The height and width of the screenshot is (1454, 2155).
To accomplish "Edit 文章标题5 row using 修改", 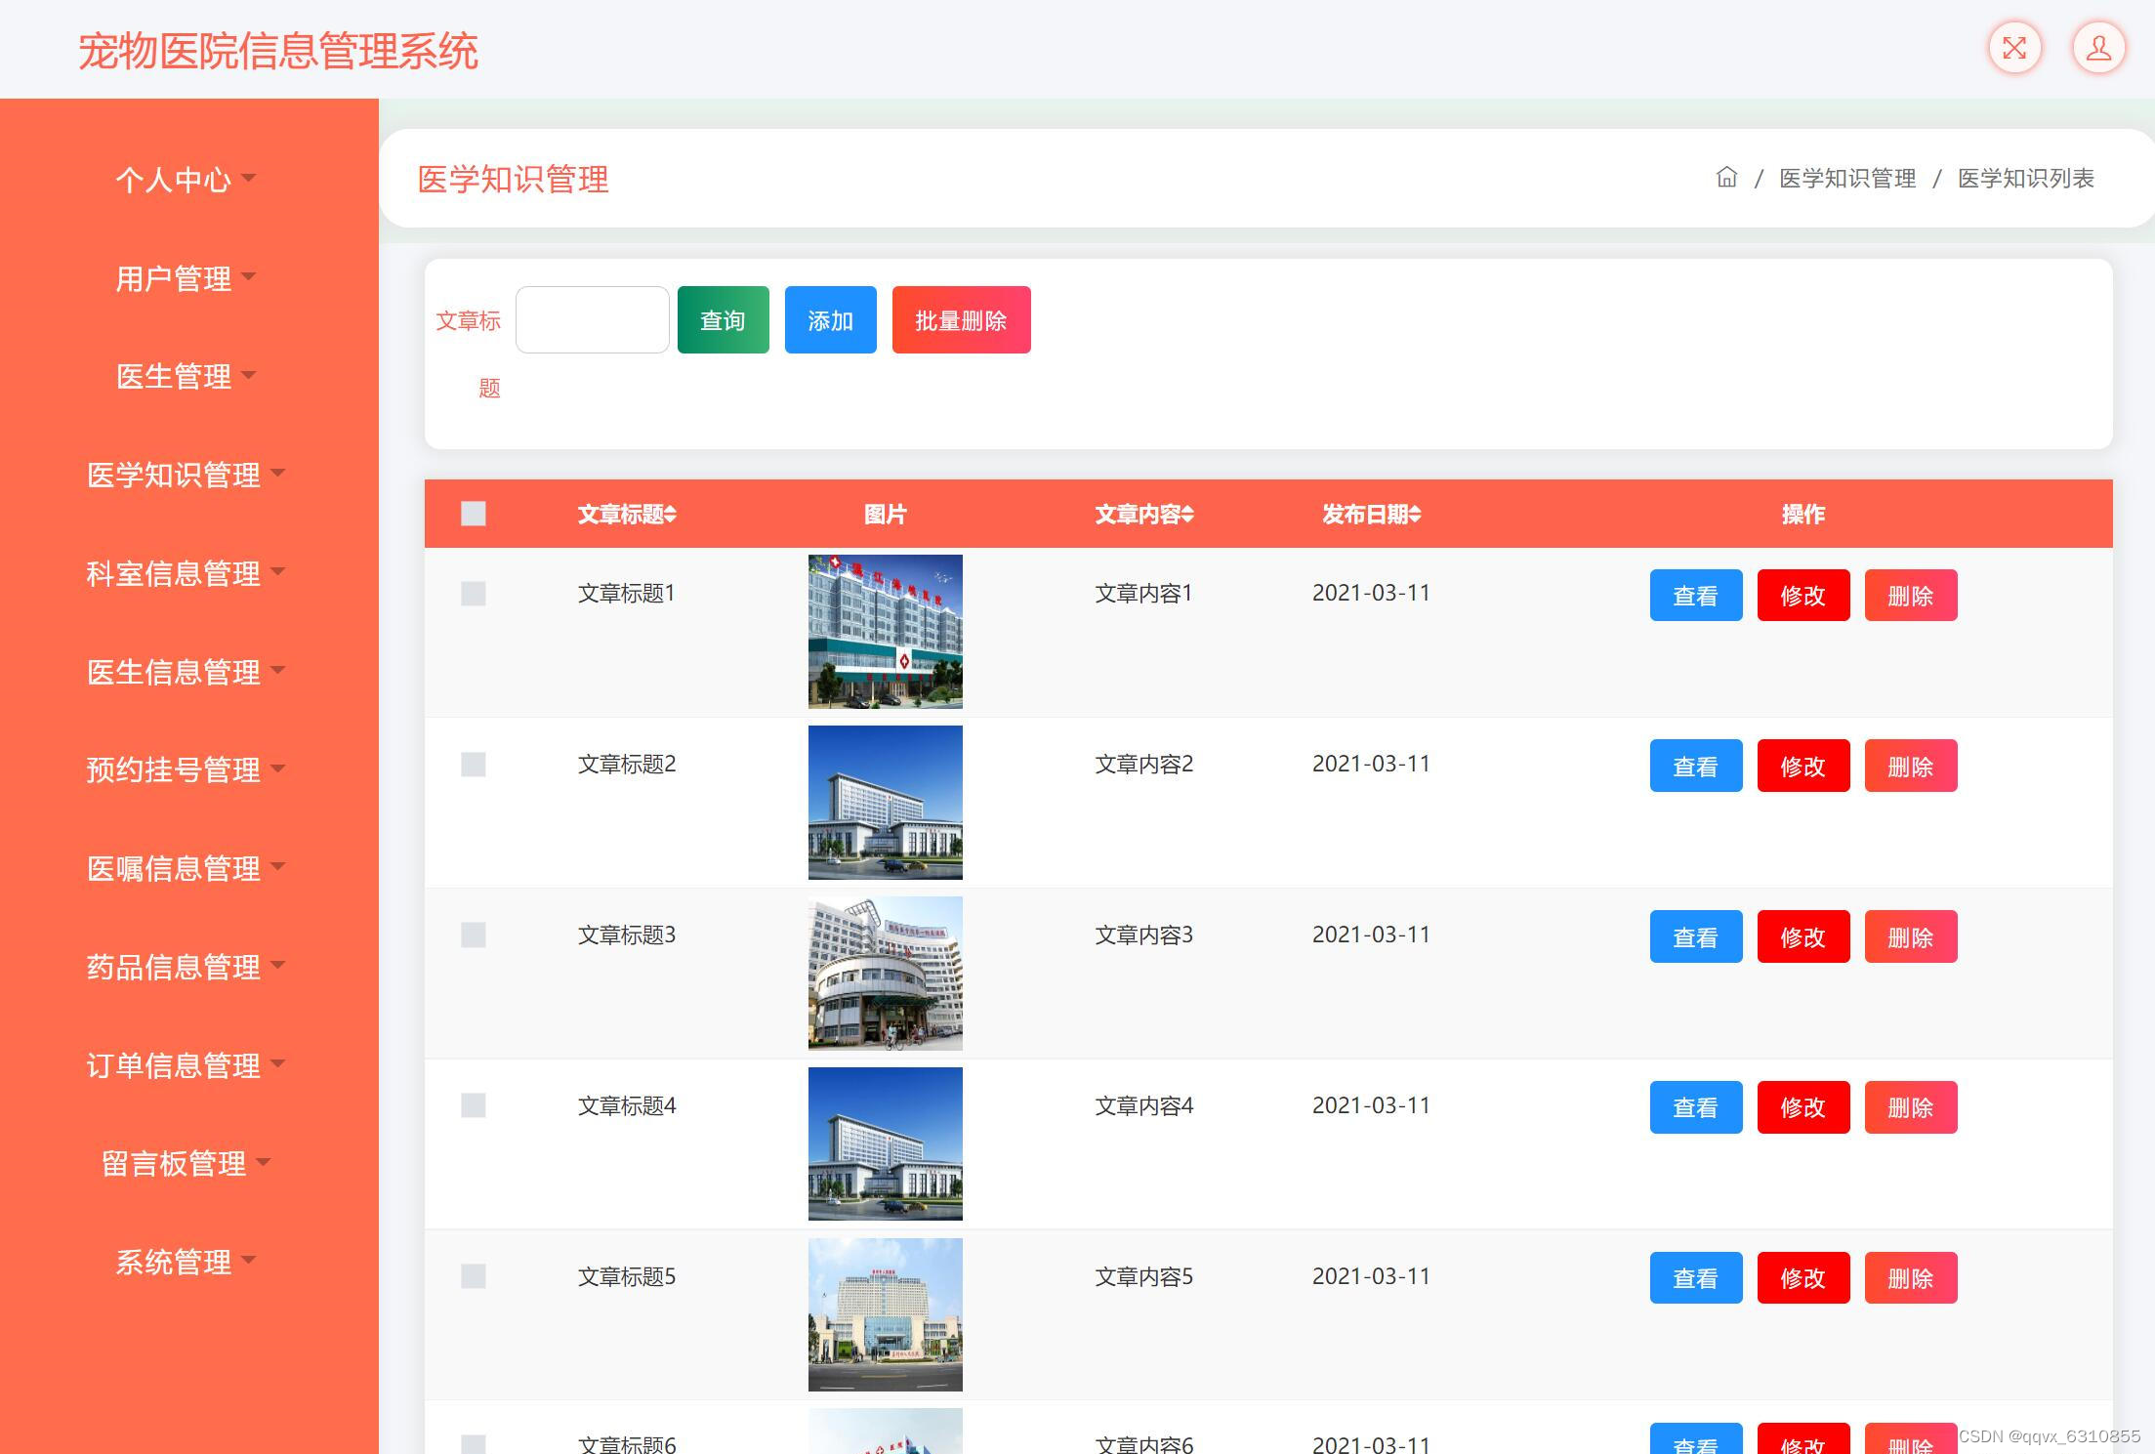I will click(x=1803, y=1277).
